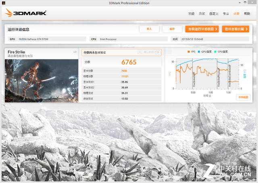
Task: Open the 专业 tab
Action: (226, 14)
